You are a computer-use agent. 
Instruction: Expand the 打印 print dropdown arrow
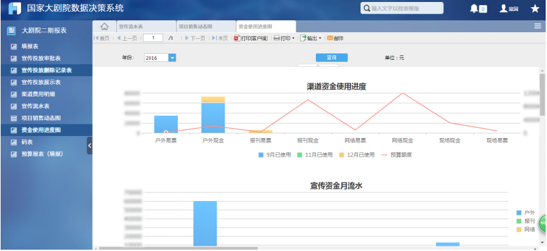pyautogui.click(x=293, y=38)
